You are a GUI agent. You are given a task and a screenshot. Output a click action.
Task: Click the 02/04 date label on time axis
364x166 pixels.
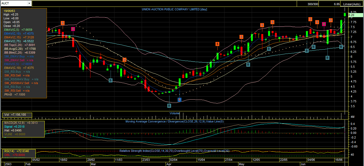pyautogui.click(x=174, y=160)
